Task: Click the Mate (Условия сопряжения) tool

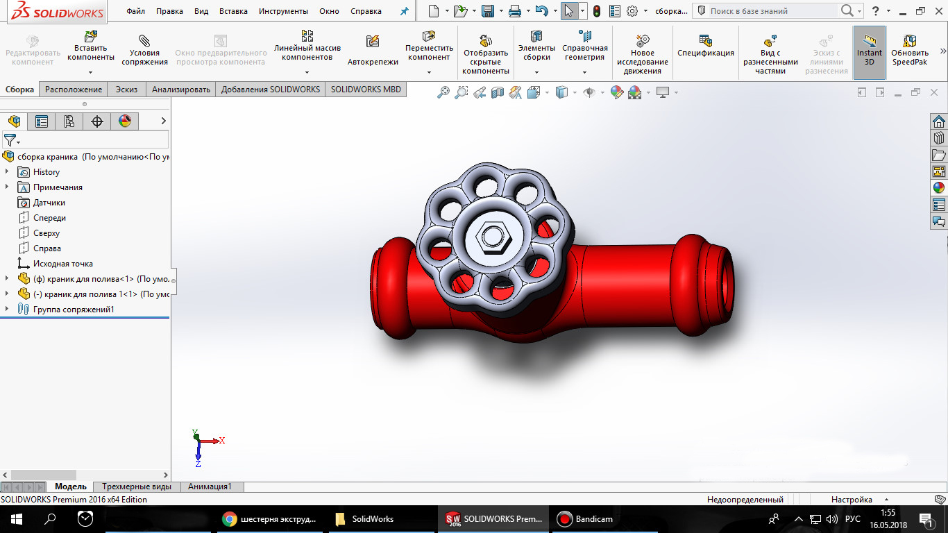Action: pos(144,51)
